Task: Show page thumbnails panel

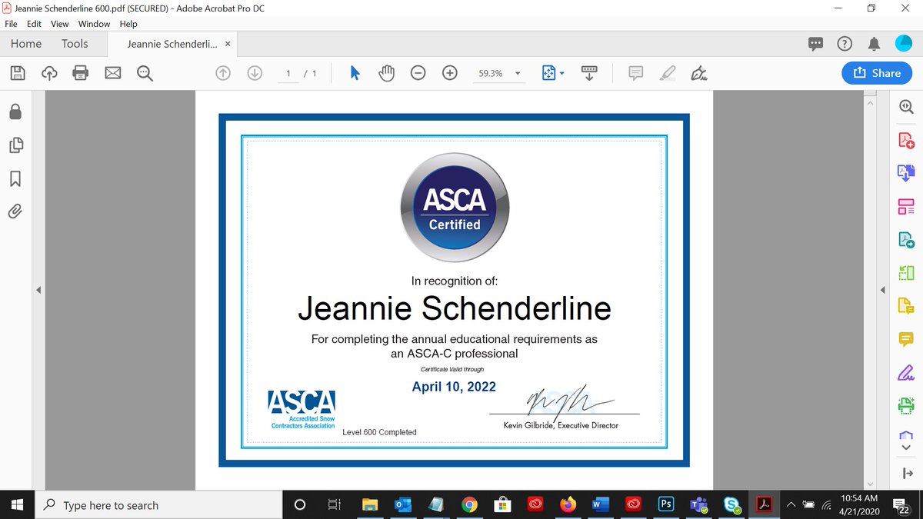Action: [x=15, y=145]
